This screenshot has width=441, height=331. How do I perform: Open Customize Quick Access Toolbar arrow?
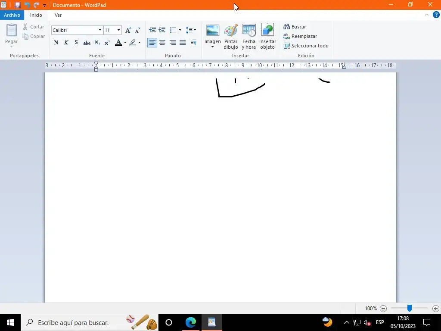click(x=44, y=5)
